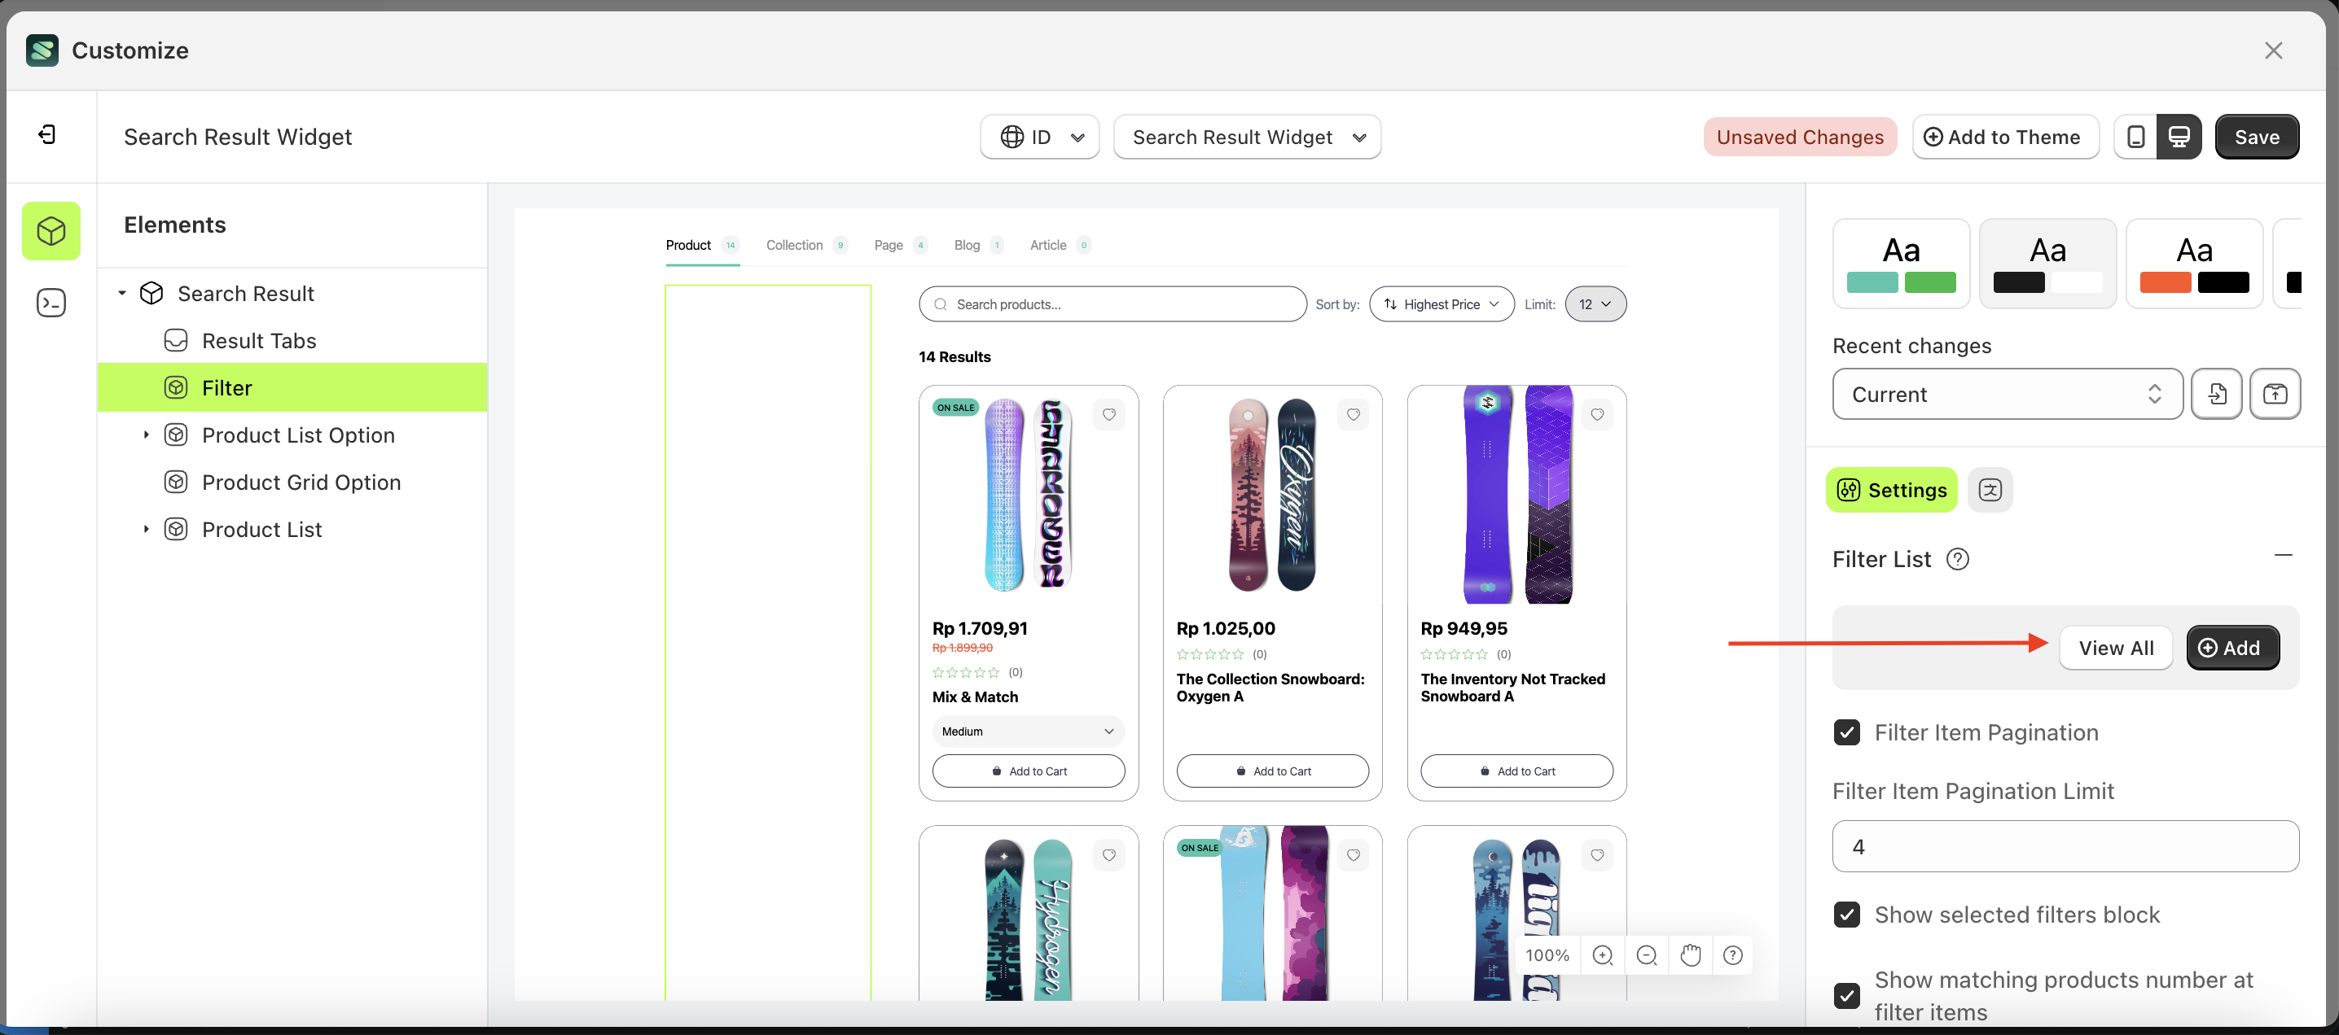This screenshot has width=2339, height=1035.
Task: Open the Sort by Highest Price dropdown
Action: [1441, 304]
